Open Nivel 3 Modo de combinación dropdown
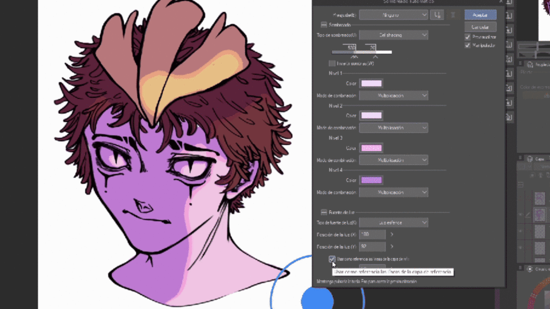Viewport: 550px width, 309px height. pyautogui.click(x=393, y=160)
